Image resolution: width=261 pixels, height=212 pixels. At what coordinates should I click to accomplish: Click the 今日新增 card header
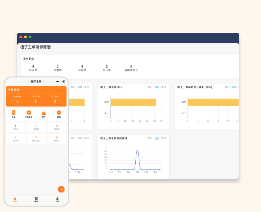click(14, 90)
